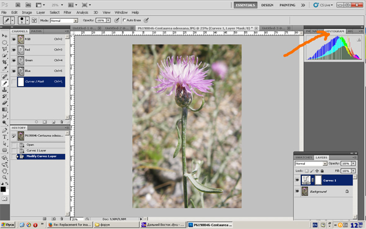Select the Eraser tool

(x=4, y=103)
